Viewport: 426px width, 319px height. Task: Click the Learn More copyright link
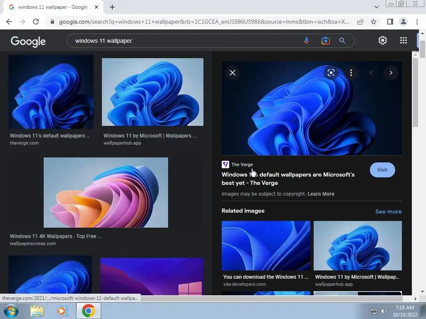pos(321,194)
